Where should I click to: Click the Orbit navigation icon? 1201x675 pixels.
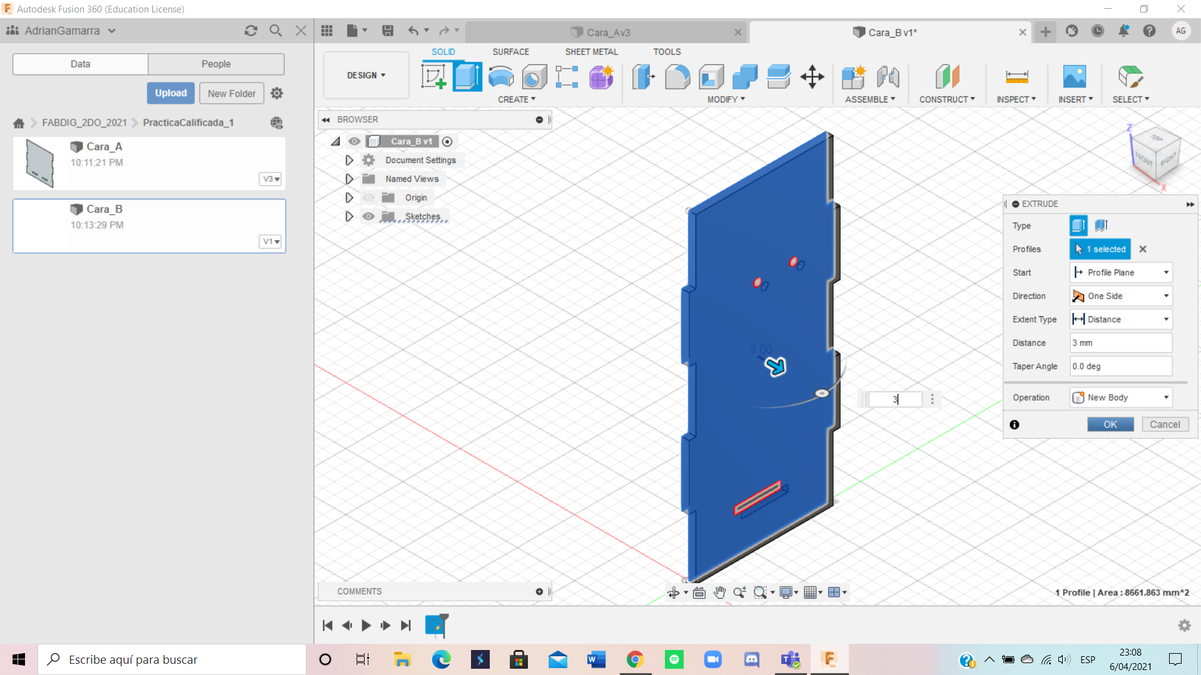tap(673, 592)
